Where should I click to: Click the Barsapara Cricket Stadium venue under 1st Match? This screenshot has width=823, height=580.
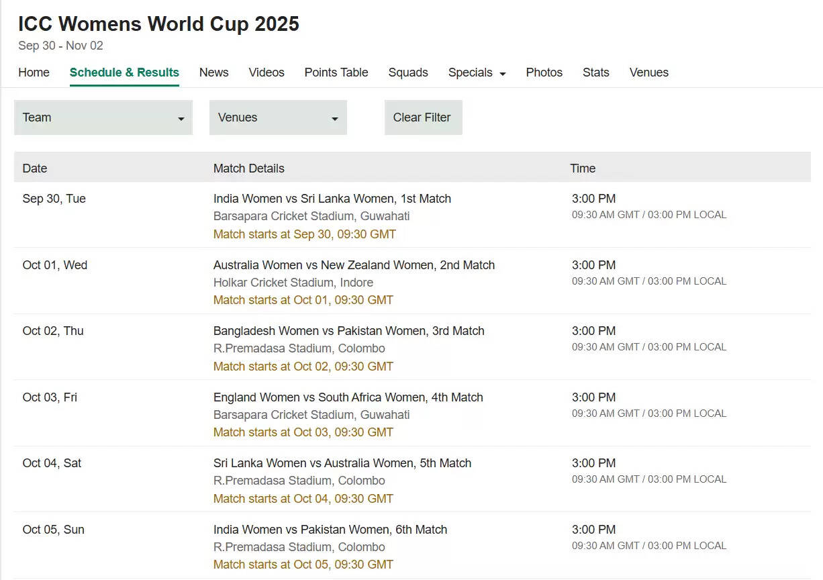311,216
